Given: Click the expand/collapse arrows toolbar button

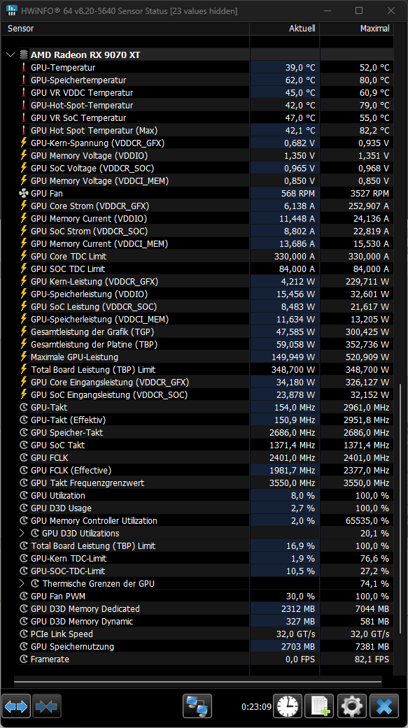Looking at the screenshot, I should coord(16,706).
